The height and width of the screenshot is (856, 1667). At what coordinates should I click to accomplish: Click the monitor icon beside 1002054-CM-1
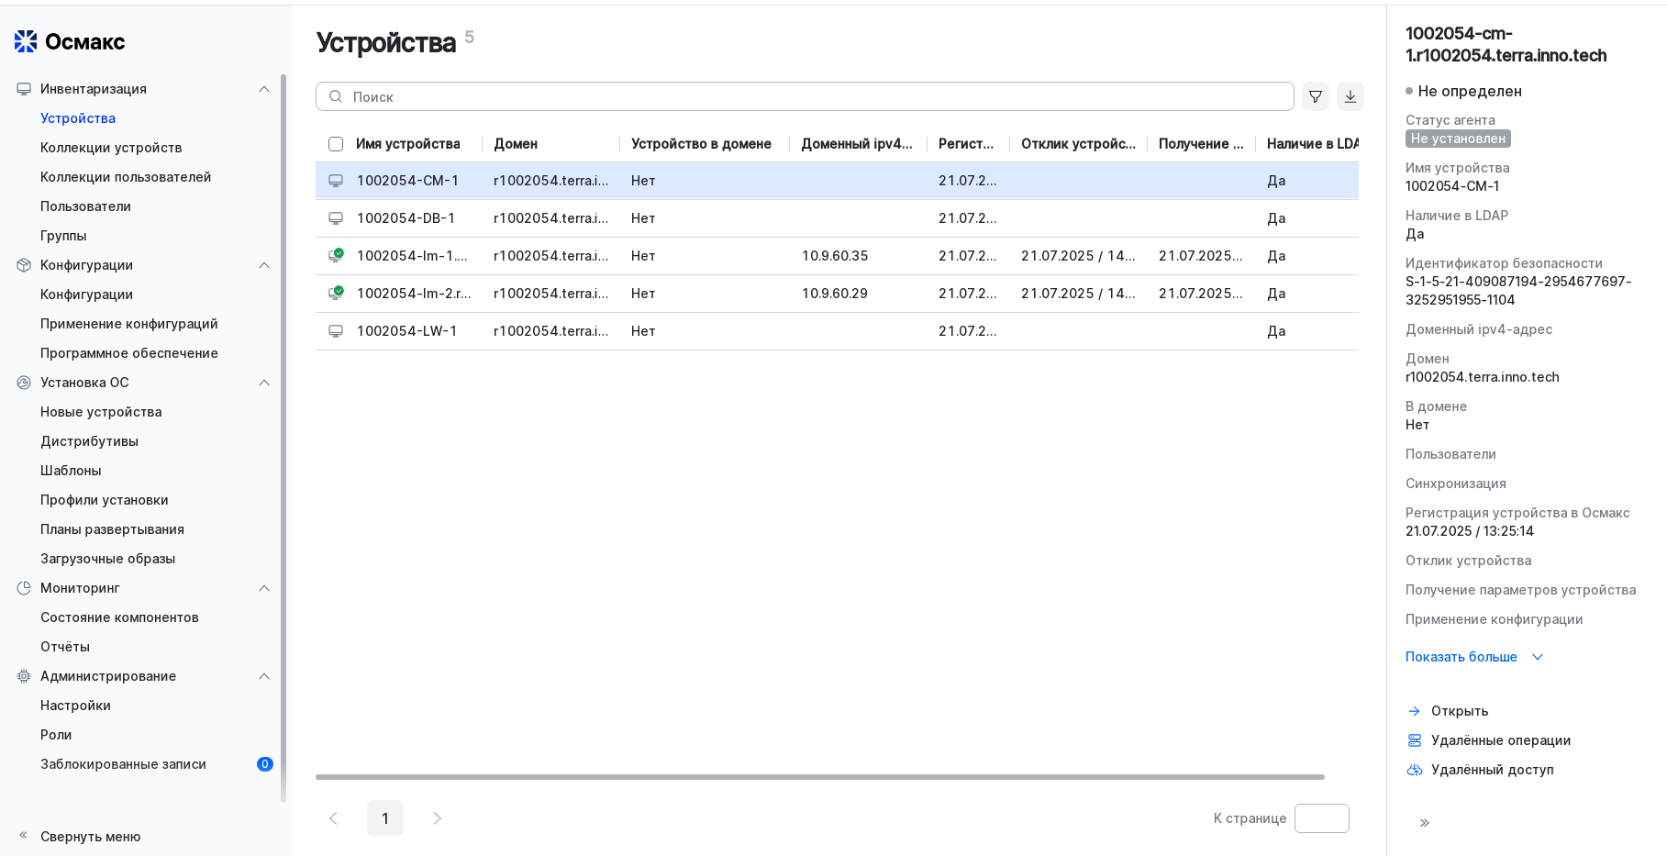pyautogui.click(x=336, y=180)
